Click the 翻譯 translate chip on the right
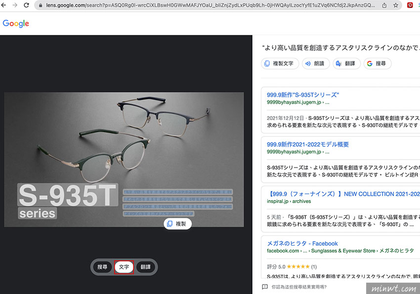This screenshot has height=294, width=420. [346, 63]
